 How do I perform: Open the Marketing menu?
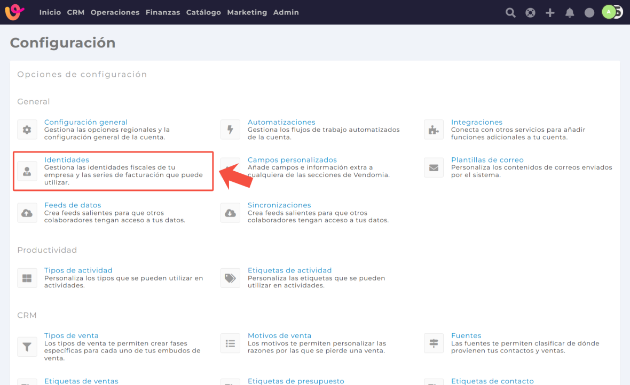[x=247, y=12]
